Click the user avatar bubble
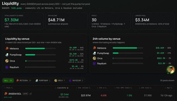 (x=171, y=70)
